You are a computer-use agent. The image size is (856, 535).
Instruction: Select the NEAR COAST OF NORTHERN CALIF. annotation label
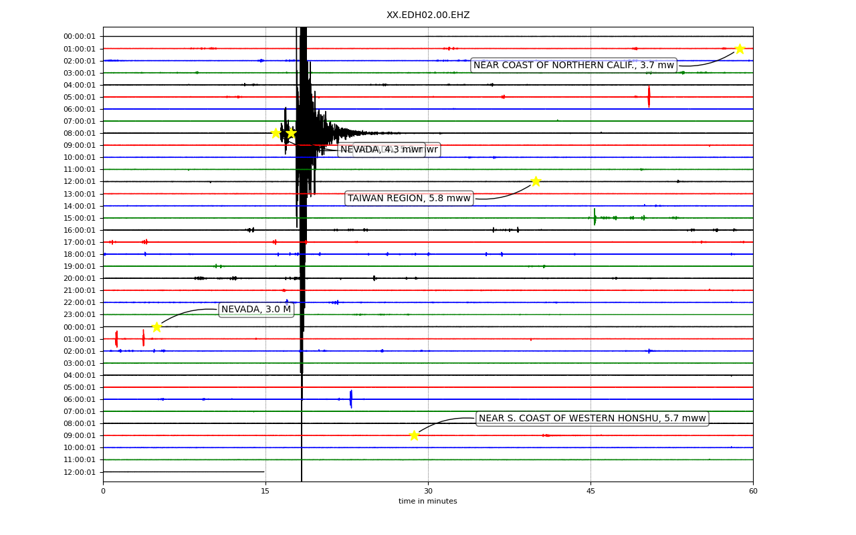coord(574,65)
